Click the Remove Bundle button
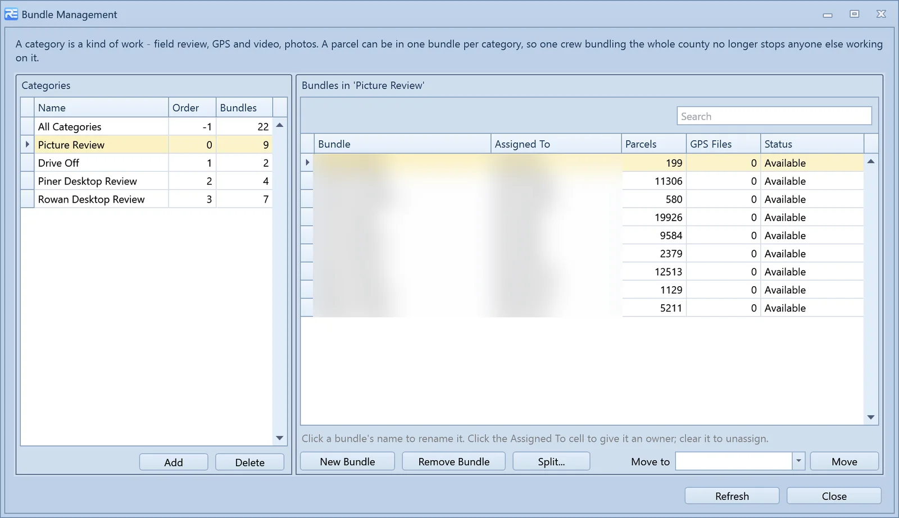The image size is (899, 518). [x=453, y=461]
